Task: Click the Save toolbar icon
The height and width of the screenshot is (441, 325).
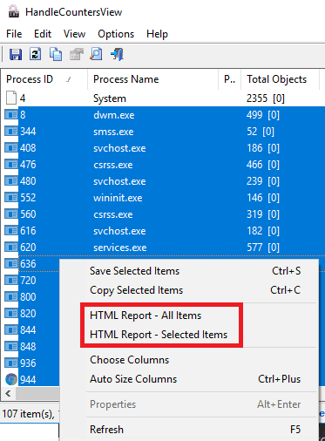Action: (16, 54)
